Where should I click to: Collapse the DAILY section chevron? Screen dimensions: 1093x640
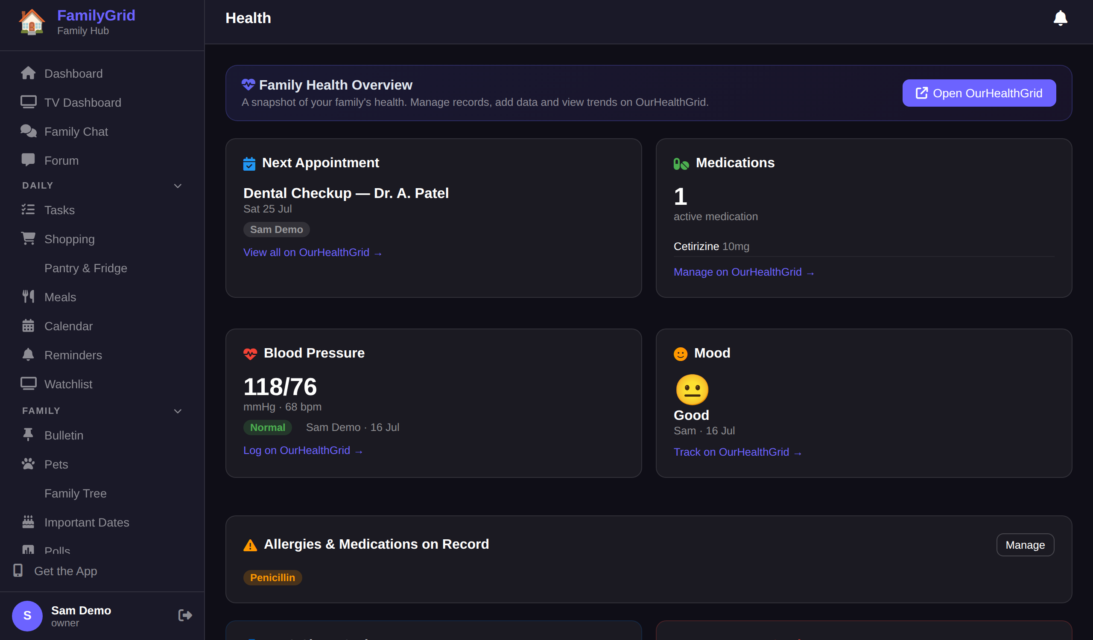(x=177, y=186)
